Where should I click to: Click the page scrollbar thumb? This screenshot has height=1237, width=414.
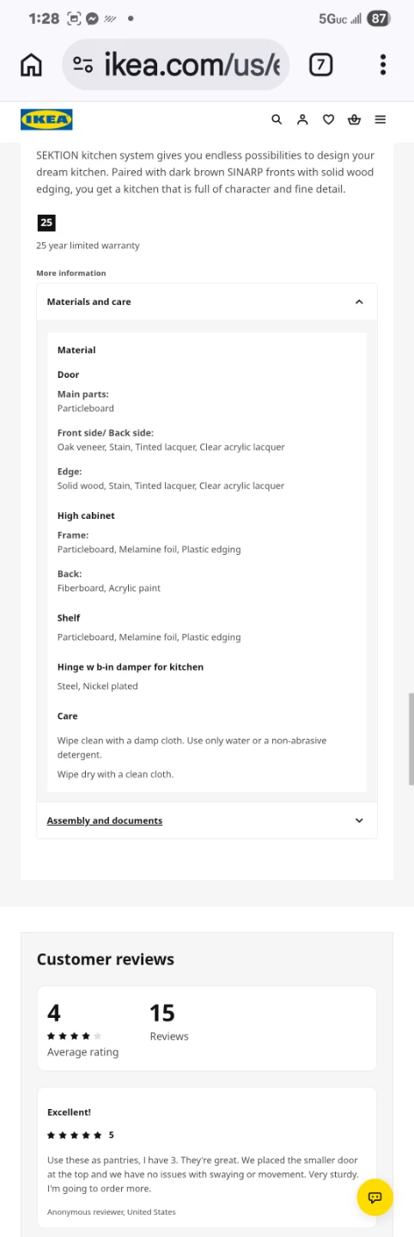(x=411, y=738)
